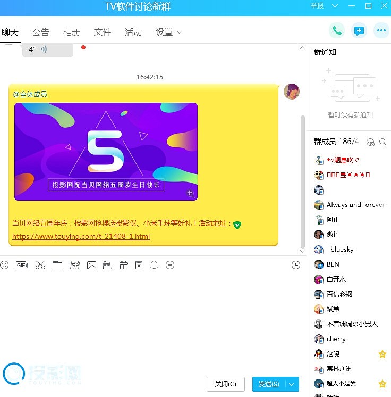Open the 文件 tab
391x397 pixels.
(x=103, y=32)
